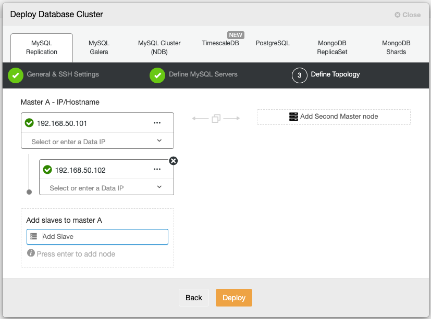Expand Data IP dropdown for master 192.168.50.101
The height and width of the screenshot is (319, 431).
pyautogui.click(x=159, y=141)
